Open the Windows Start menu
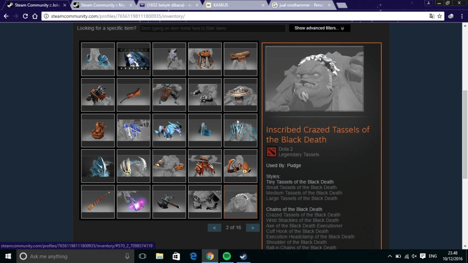Screen dimensions: 468x263 point(8,256)
